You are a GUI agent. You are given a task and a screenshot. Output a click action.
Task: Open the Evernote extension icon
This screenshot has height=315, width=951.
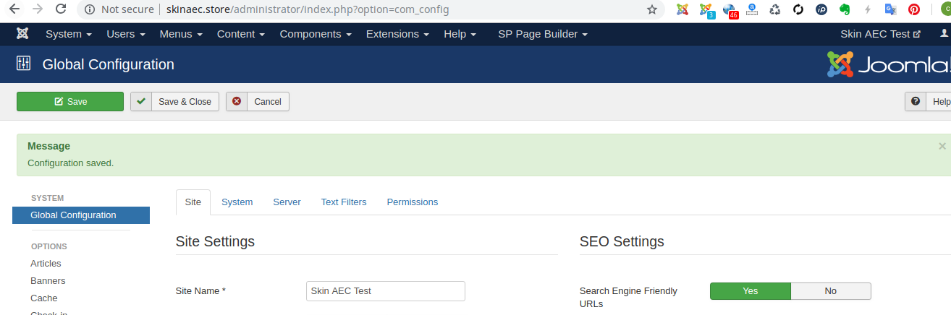coord(844,9)
